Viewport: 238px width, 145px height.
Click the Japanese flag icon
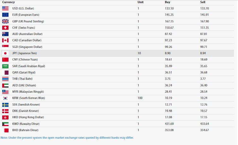click(x=5, y=53)
